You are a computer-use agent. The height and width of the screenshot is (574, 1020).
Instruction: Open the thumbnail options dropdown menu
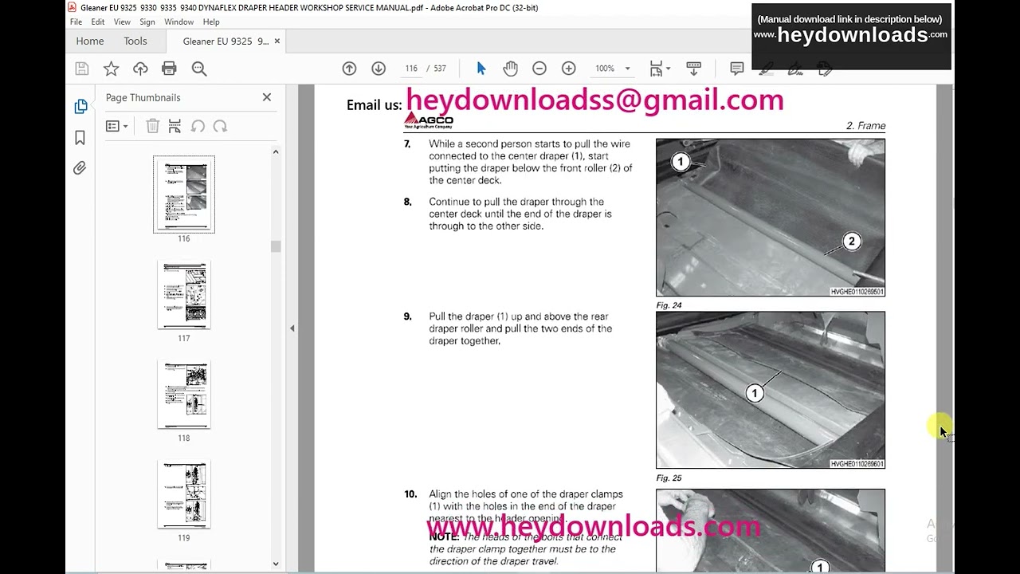(x=116, y=126)
